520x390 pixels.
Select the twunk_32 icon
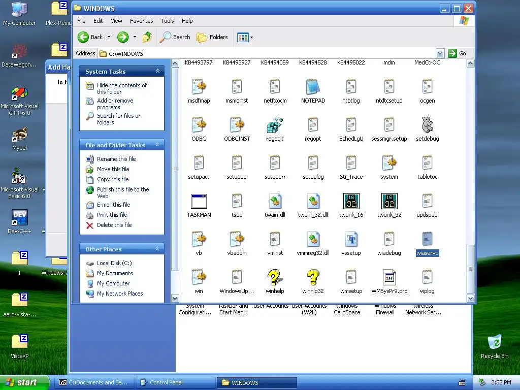(389, 201)
